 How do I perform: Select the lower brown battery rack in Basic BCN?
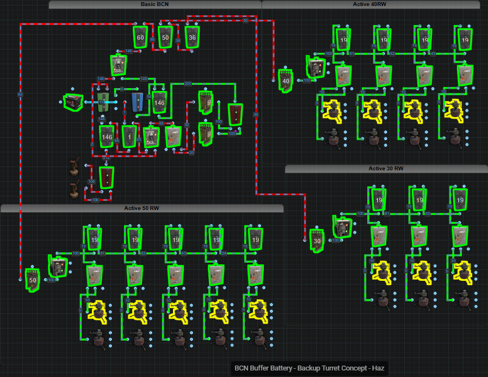(x=206, y=134)
